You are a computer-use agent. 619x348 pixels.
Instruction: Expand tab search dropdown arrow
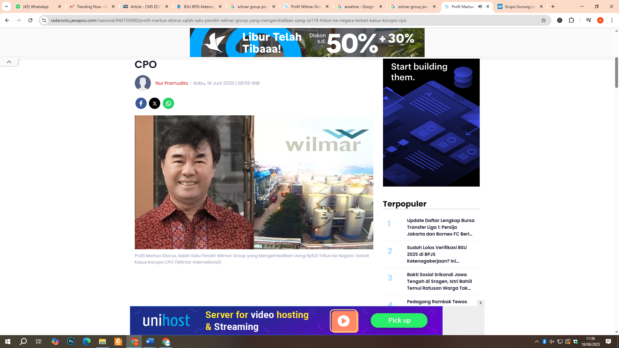pos(6,6)
